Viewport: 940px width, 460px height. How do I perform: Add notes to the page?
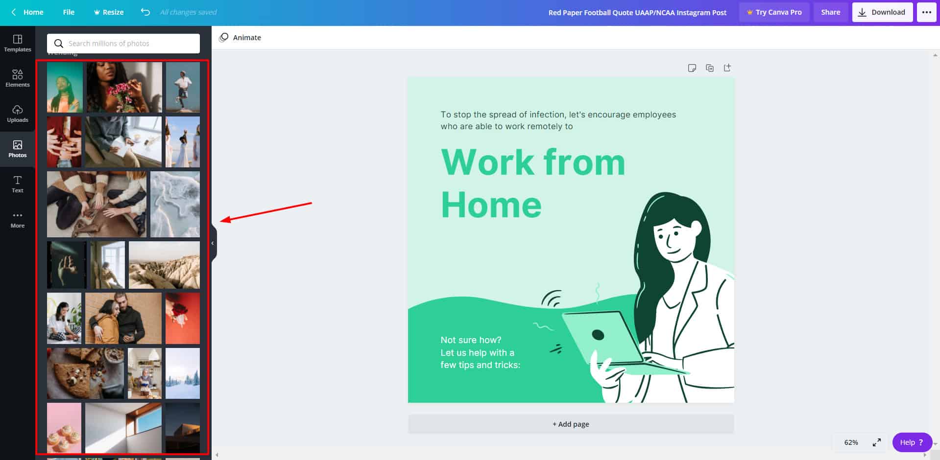pyautogui.click(x=692, y=68)
